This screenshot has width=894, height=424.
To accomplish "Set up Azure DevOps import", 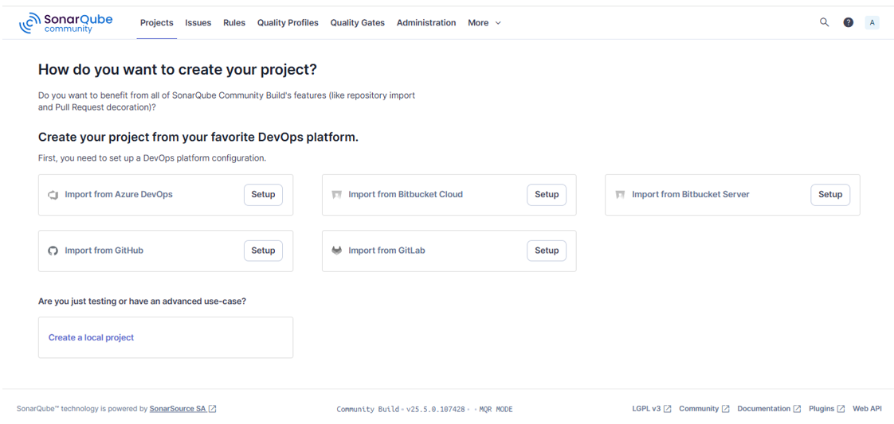I will pyautogui.click(x=264, y=195).
